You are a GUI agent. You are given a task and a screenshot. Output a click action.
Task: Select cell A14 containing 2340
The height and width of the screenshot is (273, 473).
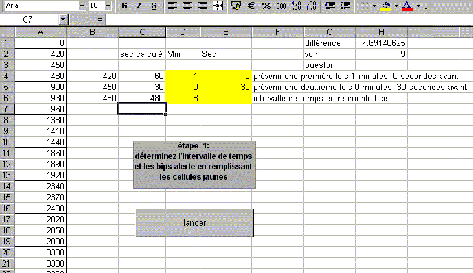[x=40, y=186]
